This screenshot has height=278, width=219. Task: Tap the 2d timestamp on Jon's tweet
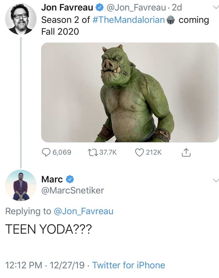[x=176, y=8]
